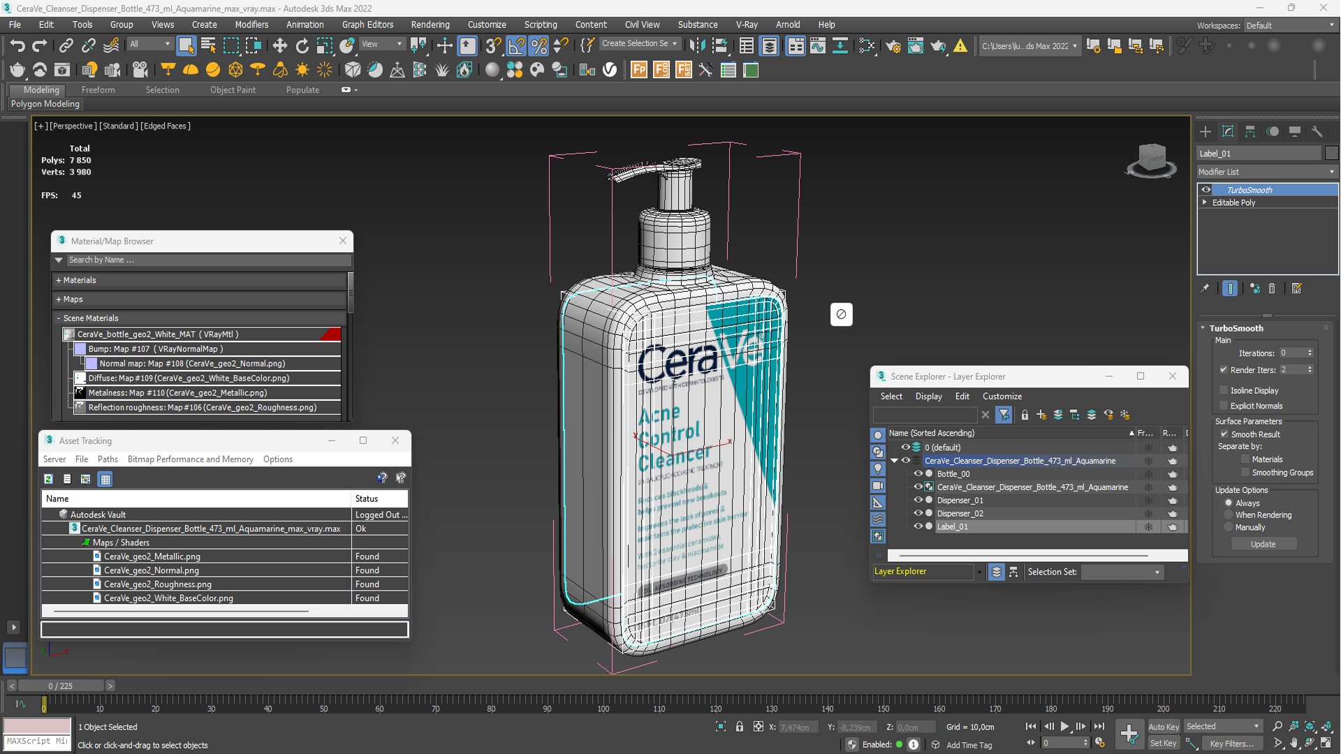Enable the Isoline Display checkbox
Screen dimensions: 1341x754
click(1224, 390)
